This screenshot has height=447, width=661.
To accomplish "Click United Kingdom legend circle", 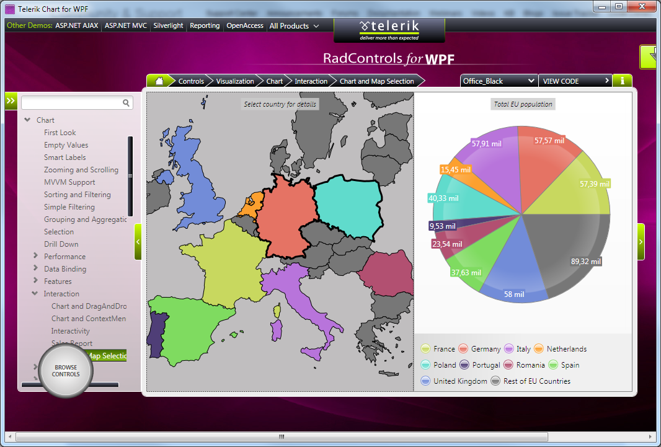I will (x=425, y=381).
